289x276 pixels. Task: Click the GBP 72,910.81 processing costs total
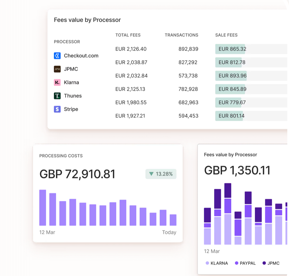tap(77, 174)
